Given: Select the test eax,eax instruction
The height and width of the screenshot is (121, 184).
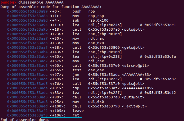Looking at the screenshot, I should tap(88, 70).
